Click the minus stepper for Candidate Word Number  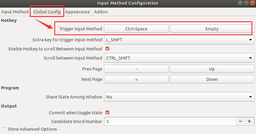pos(240,121)
